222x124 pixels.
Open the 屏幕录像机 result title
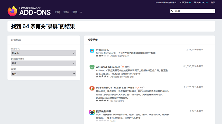[x=102, y=50]
